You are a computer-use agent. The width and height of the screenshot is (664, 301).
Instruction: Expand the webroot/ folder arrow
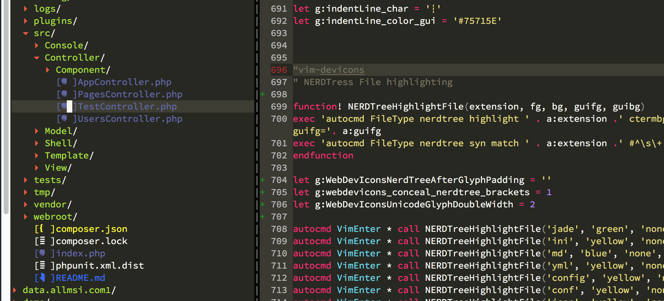click(x=26, y=217)
